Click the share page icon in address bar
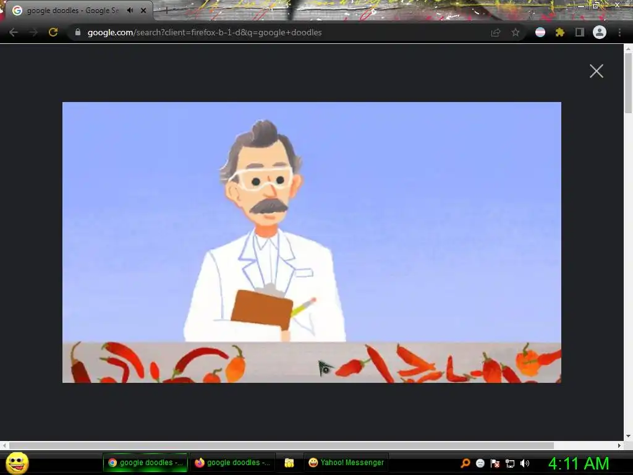Screen dimensions: 633x475 (496, 33)
